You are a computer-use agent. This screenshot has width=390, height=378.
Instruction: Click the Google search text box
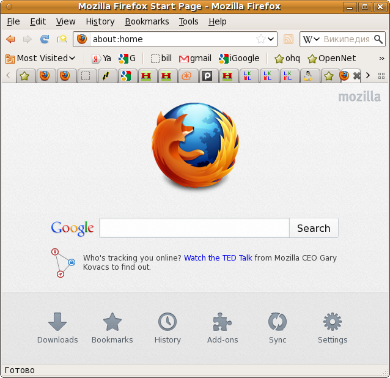pos(194,228)
